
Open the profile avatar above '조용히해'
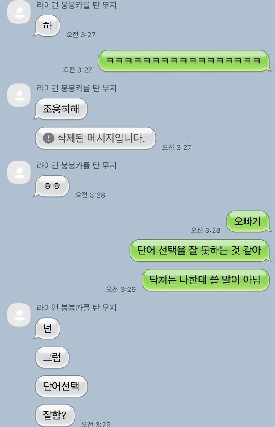coord(19,95)
